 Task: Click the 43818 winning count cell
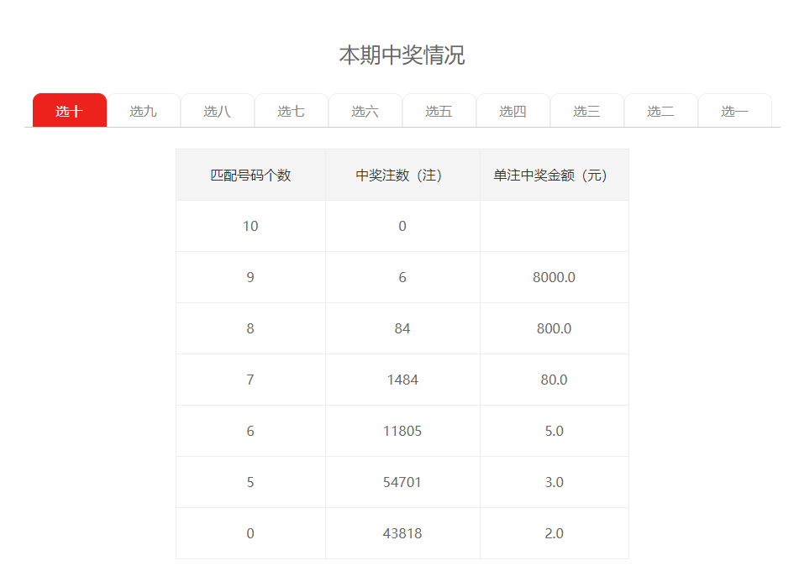tap(402, 533)
